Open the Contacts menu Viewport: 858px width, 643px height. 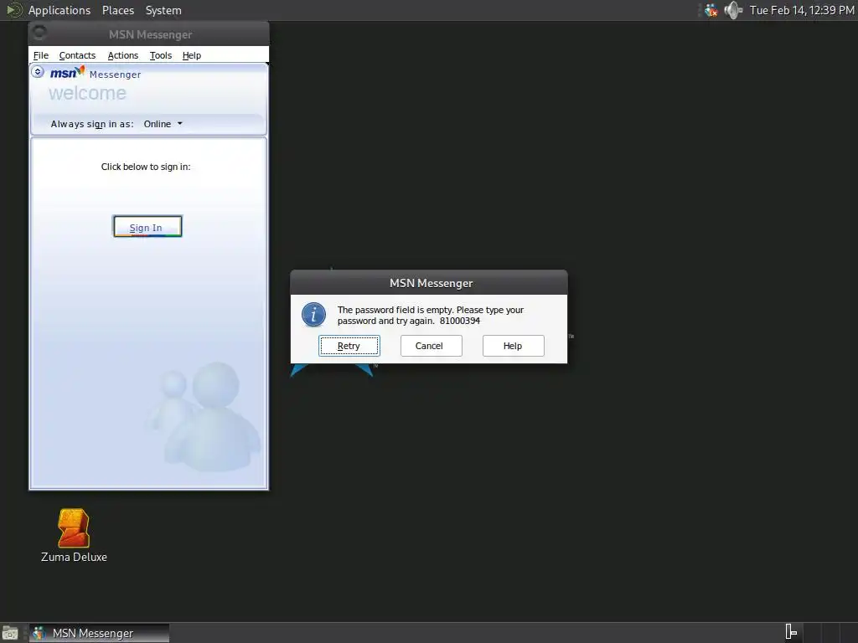coord(77,55)
